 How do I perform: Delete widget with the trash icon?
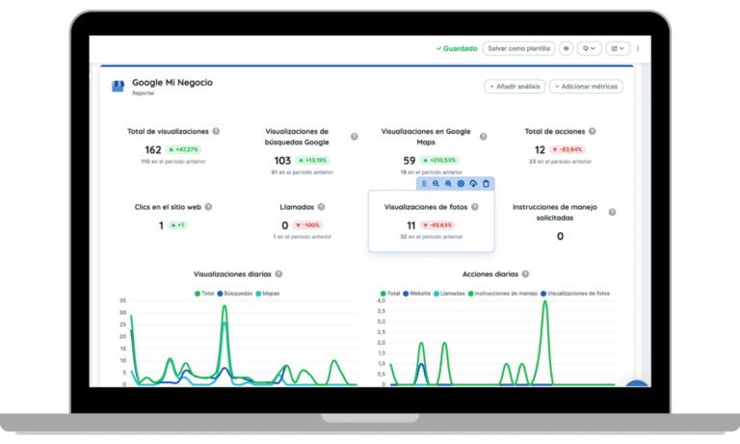486,183
